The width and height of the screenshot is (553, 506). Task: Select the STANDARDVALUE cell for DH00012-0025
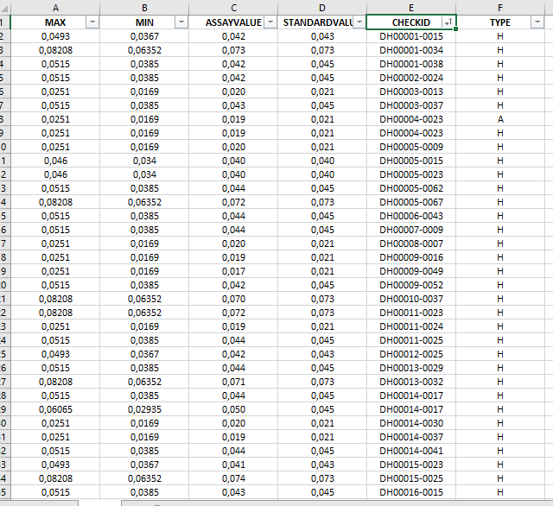click(322, 354)
